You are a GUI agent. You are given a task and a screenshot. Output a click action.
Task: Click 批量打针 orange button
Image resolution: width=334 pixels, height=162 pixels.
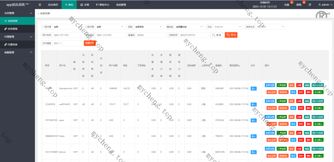coord(90,43)
